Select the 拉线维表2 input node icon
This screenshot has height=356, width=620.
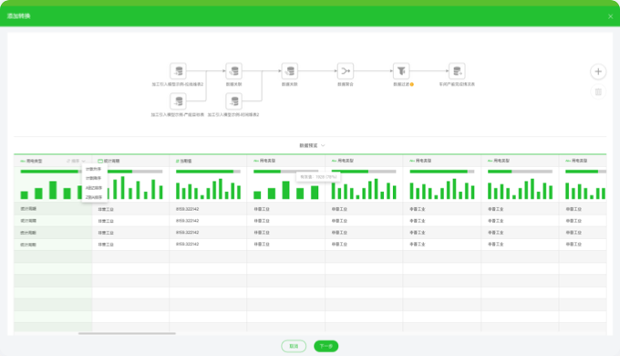(x=178, y=71)
